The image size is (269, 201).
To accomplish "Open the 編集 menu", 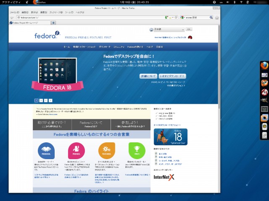I will tap(25, 12).
